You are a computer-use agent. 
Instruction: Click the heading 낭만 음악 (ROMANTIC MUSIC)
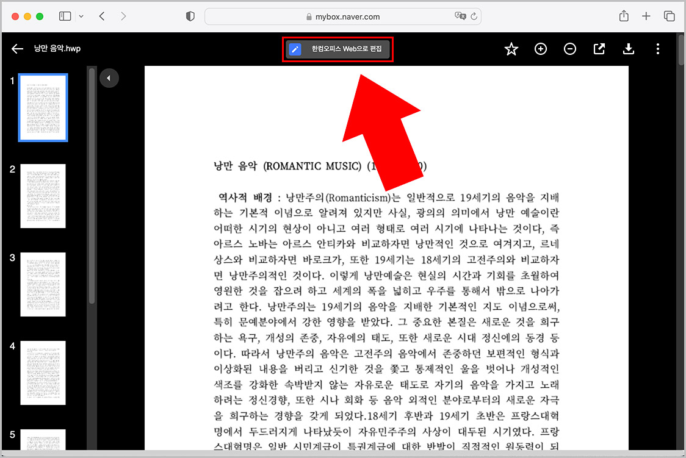288,166
